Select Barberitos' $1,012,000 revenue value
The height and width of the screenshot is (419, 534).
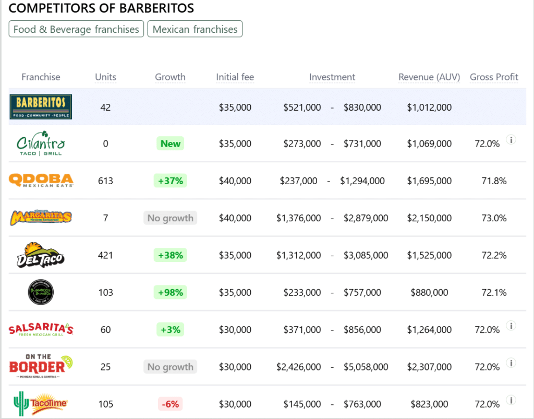(x=429, y=107)
